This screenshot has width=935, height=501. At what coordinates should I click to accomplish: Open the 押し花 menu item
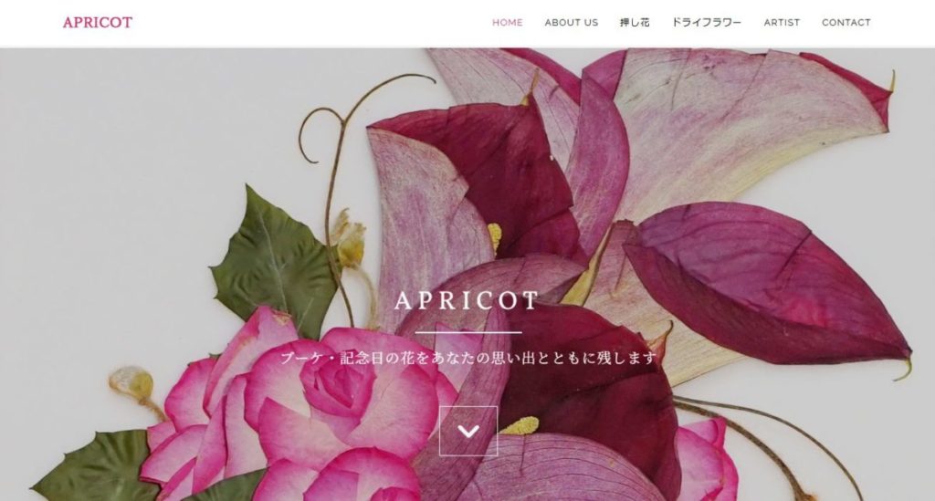point(635,23)
